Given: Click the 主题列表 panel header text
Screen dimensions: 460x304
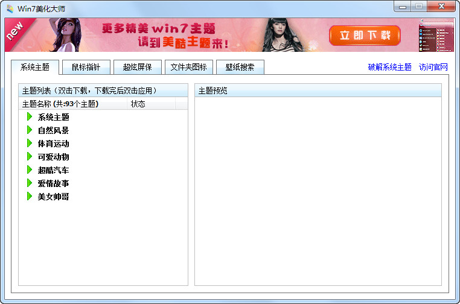Looking at the screenshot, I should [x=89, y=90].
